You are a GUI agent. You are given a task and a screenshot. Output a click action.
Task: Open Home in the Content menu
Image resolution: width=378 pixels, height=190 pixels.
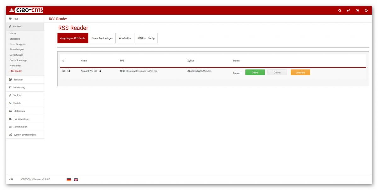[13, 33]
